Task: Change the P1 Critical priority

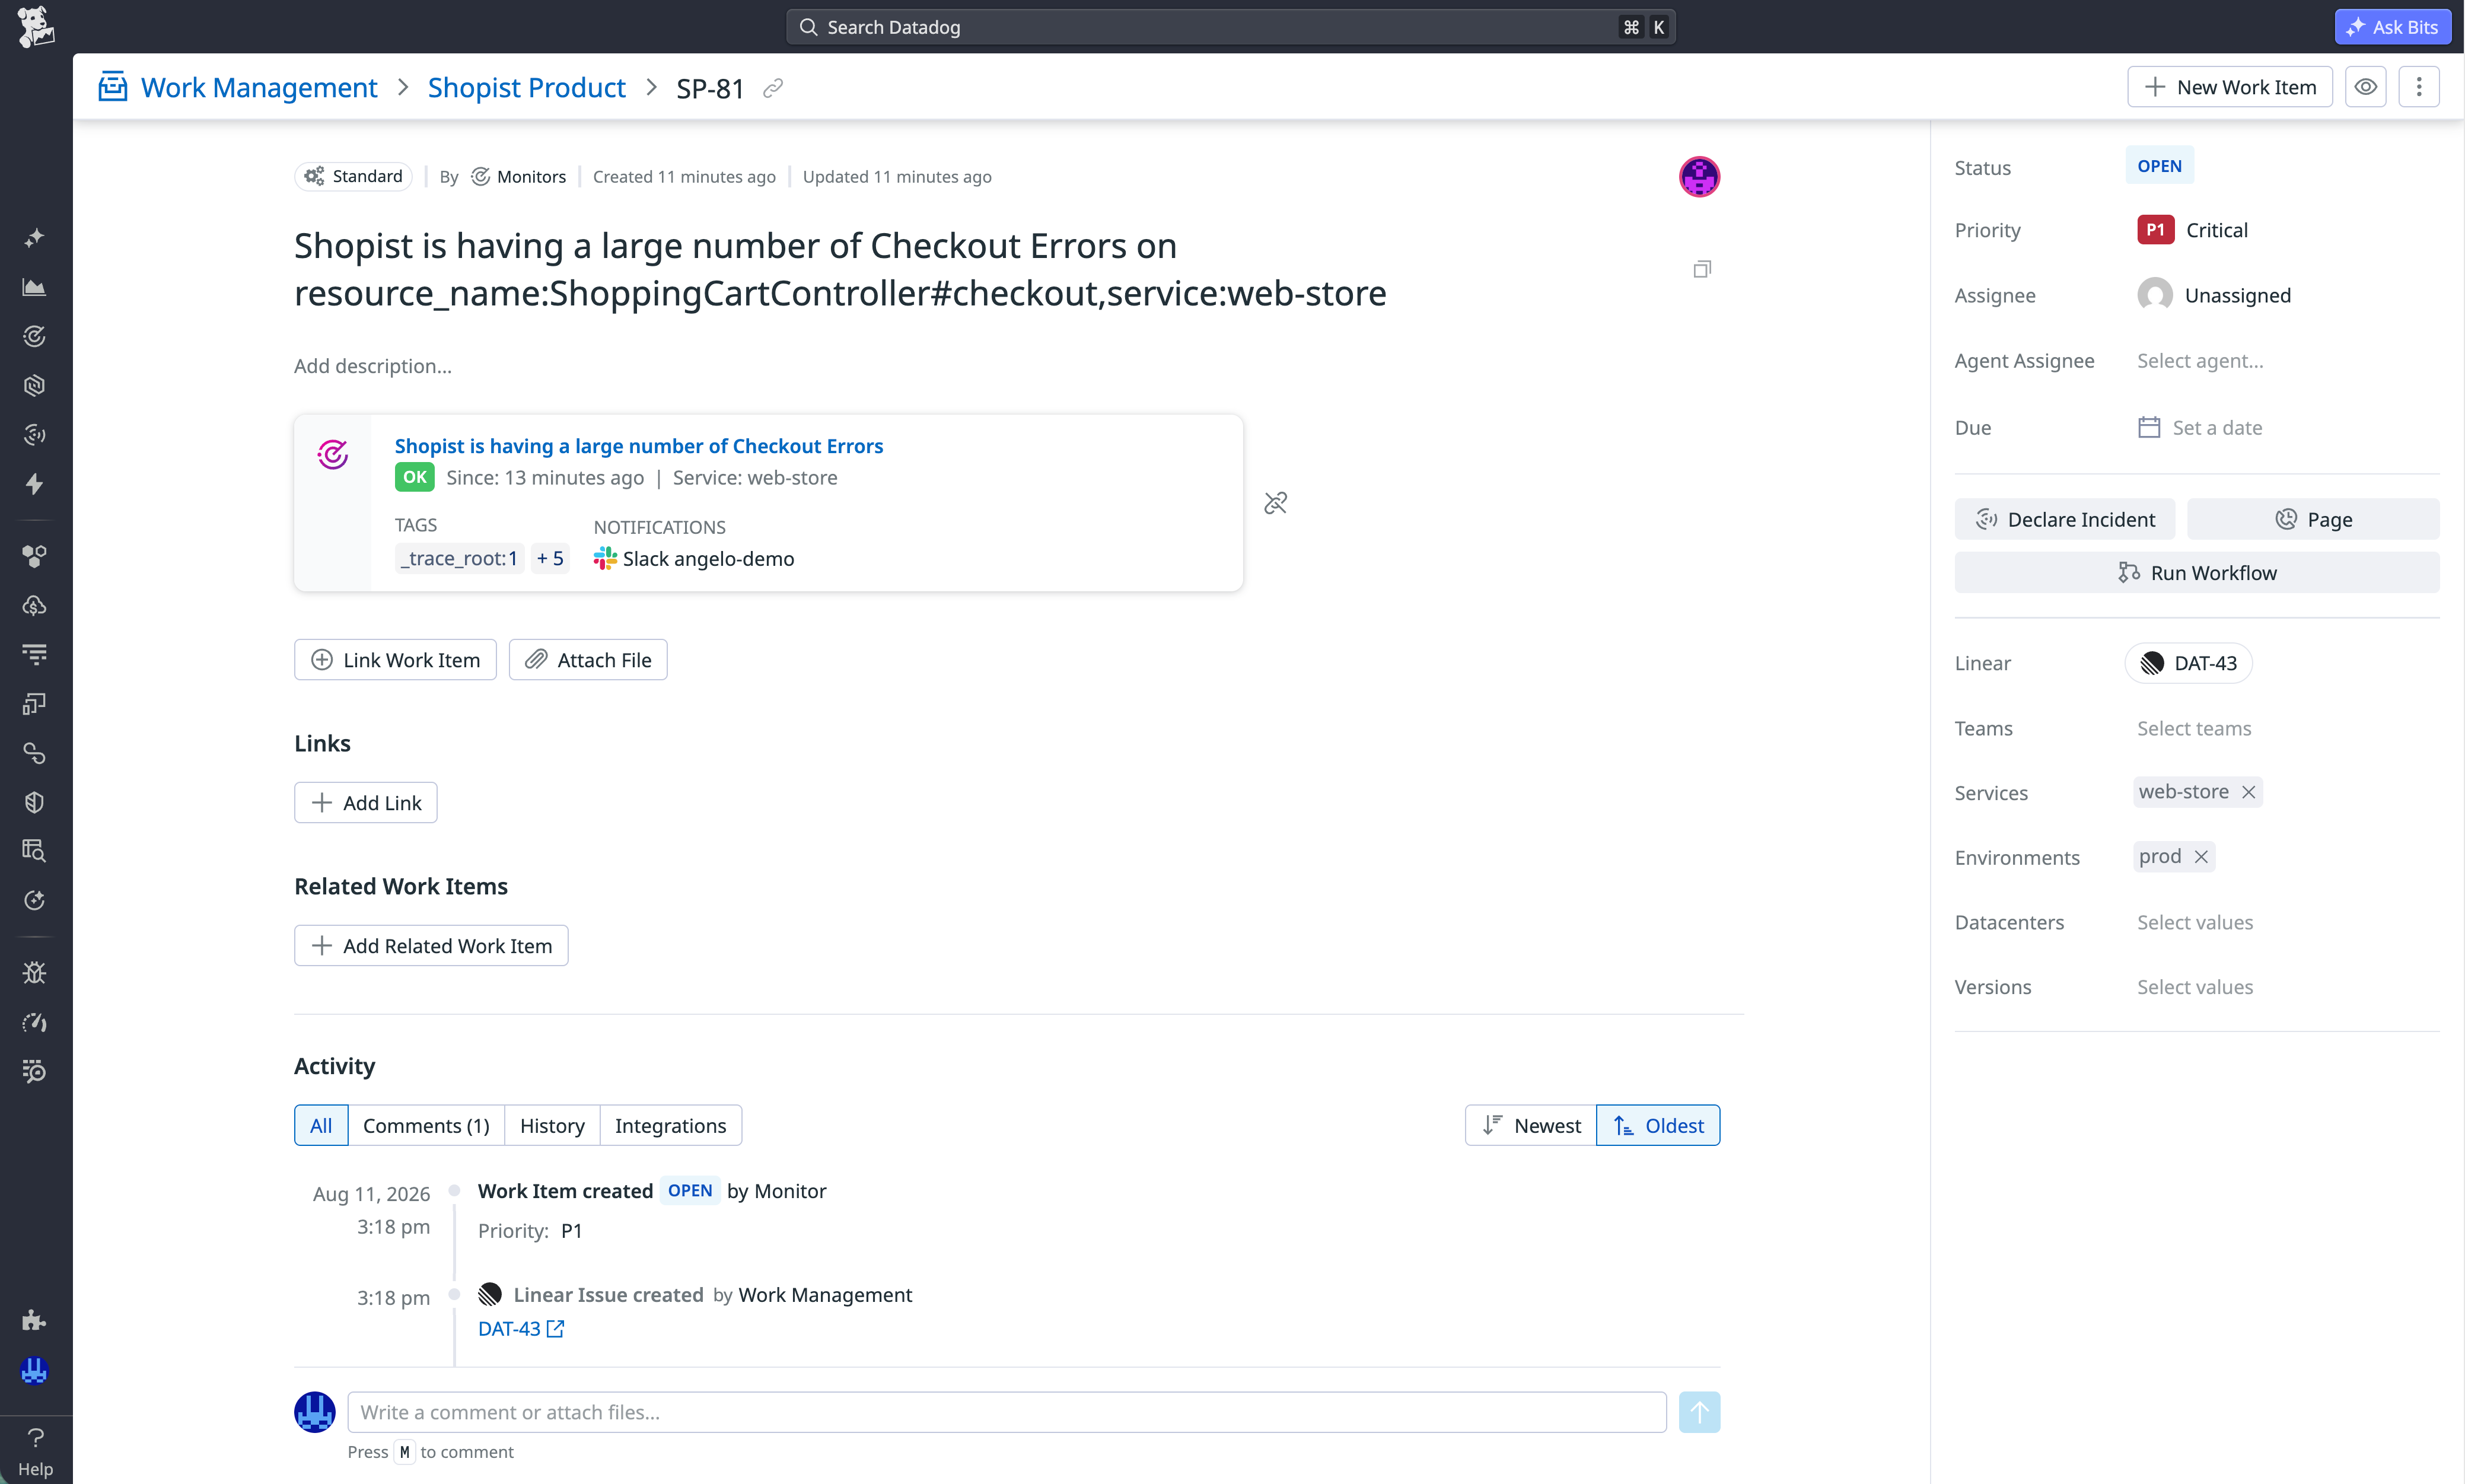Action: pos(2192,230)
